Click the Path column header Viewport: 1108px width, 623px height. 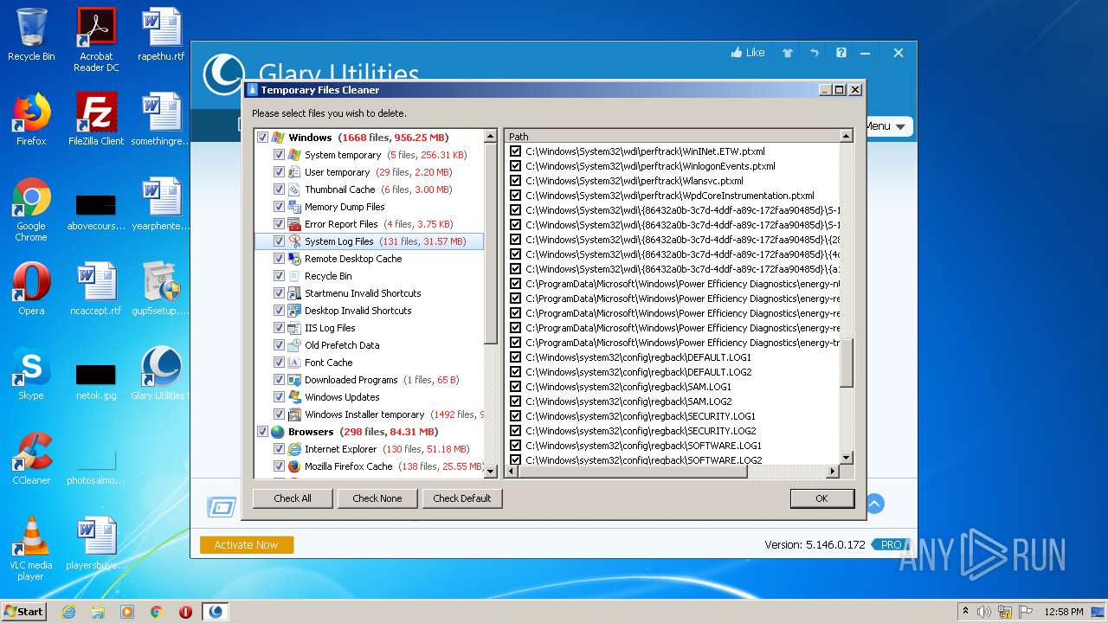[673, 136]
